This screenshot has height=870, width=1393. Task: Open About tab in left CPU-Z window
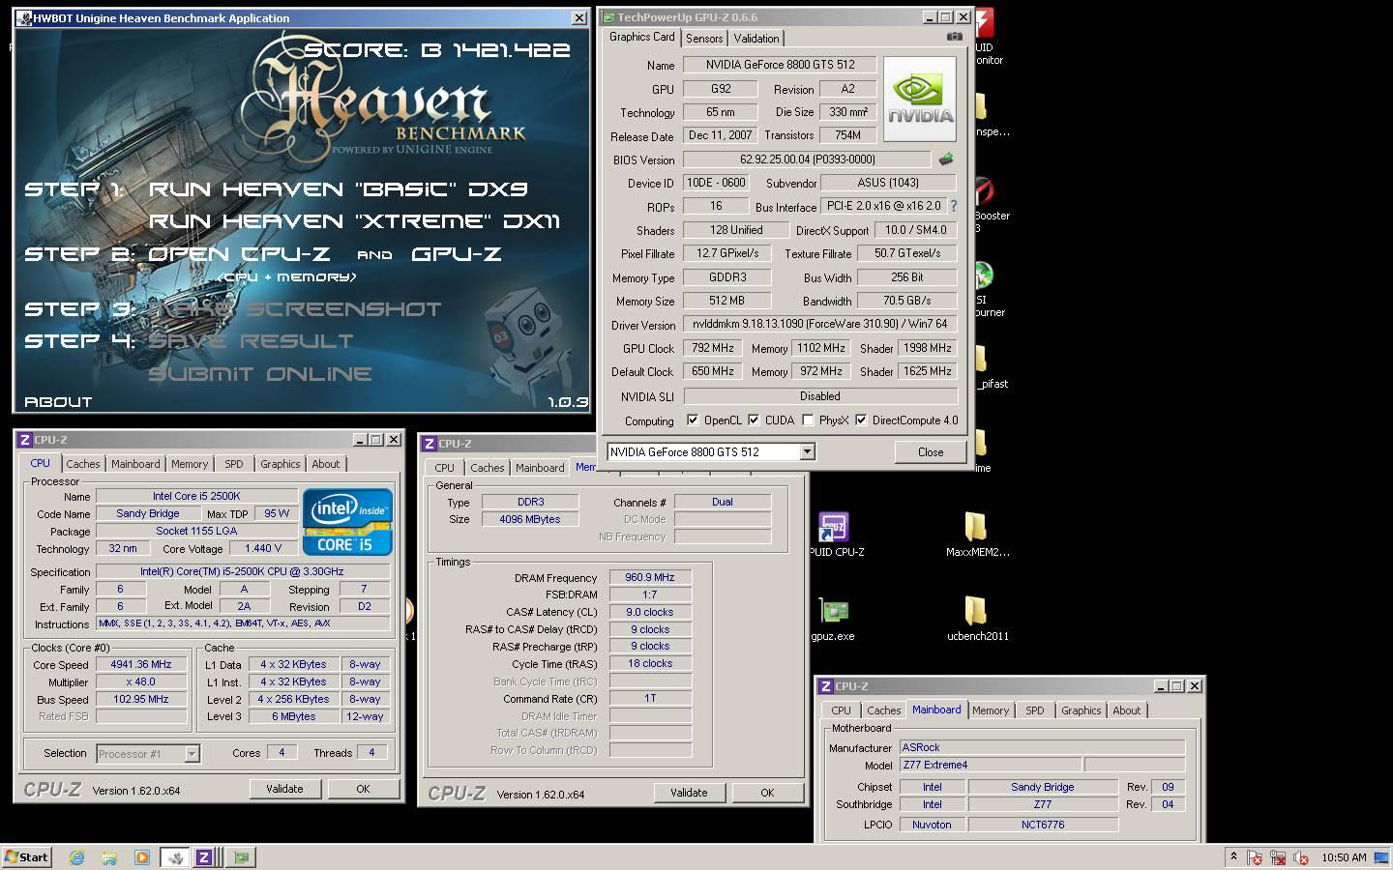point(326,464)
